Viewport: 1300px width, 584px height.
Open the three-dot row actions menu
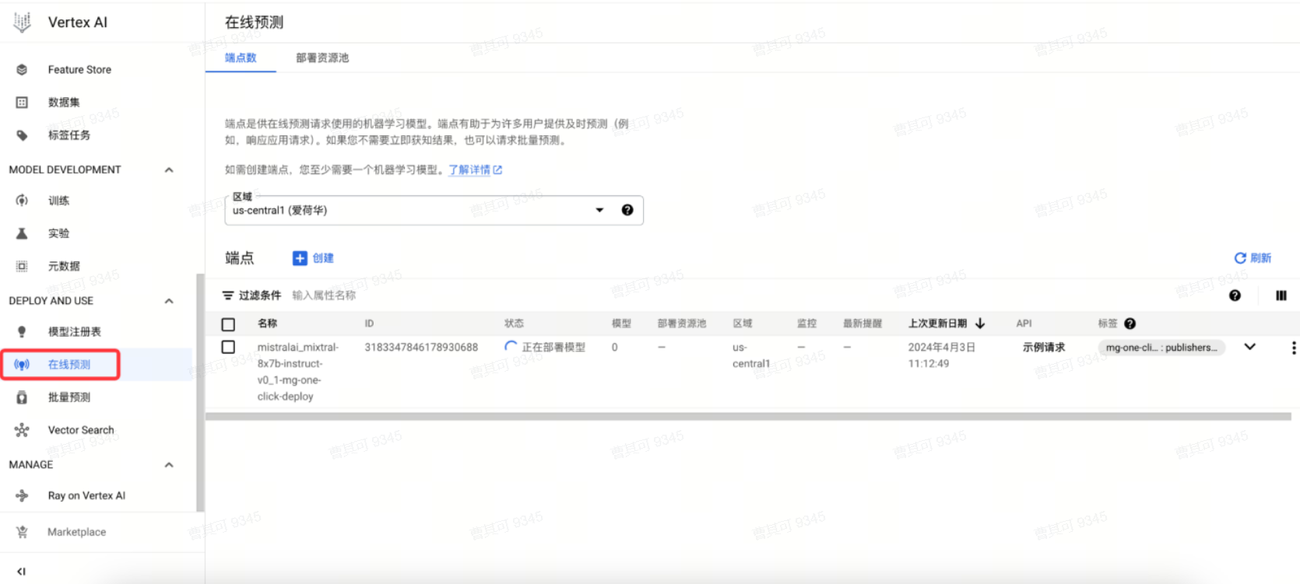click(x=1293, y=348)
